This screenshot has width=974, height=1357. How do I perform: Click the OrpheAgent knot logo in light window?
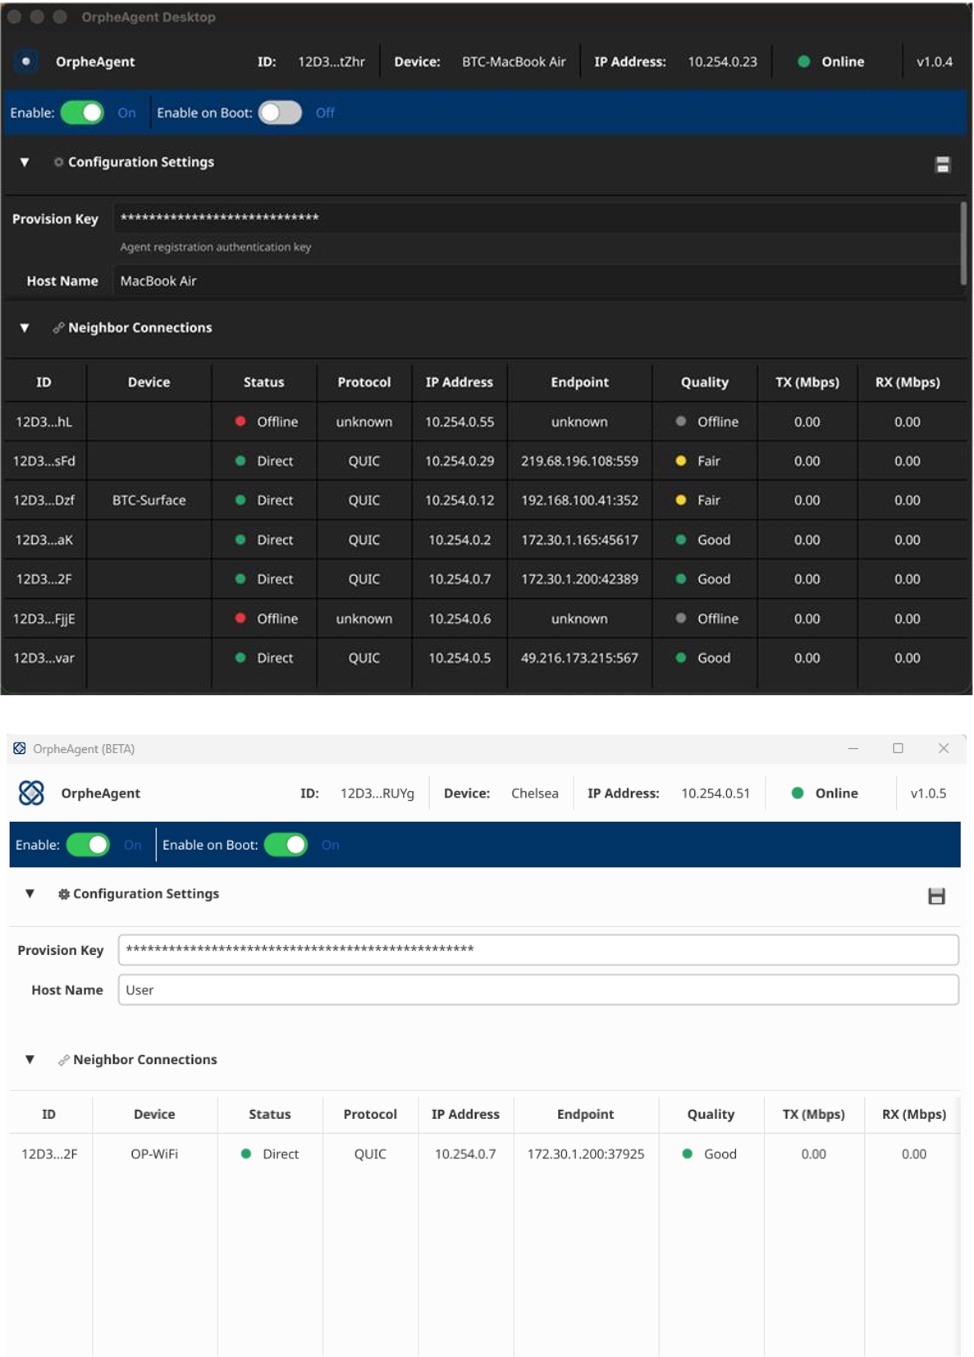click(31, 793)
